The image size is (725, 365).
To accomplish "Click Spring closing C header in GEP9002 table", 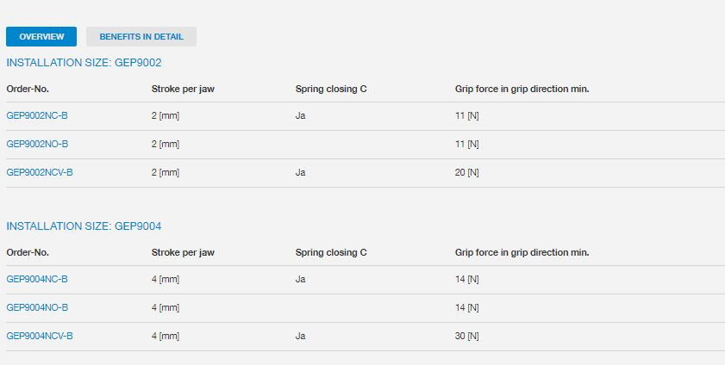I will click(331, 89).
